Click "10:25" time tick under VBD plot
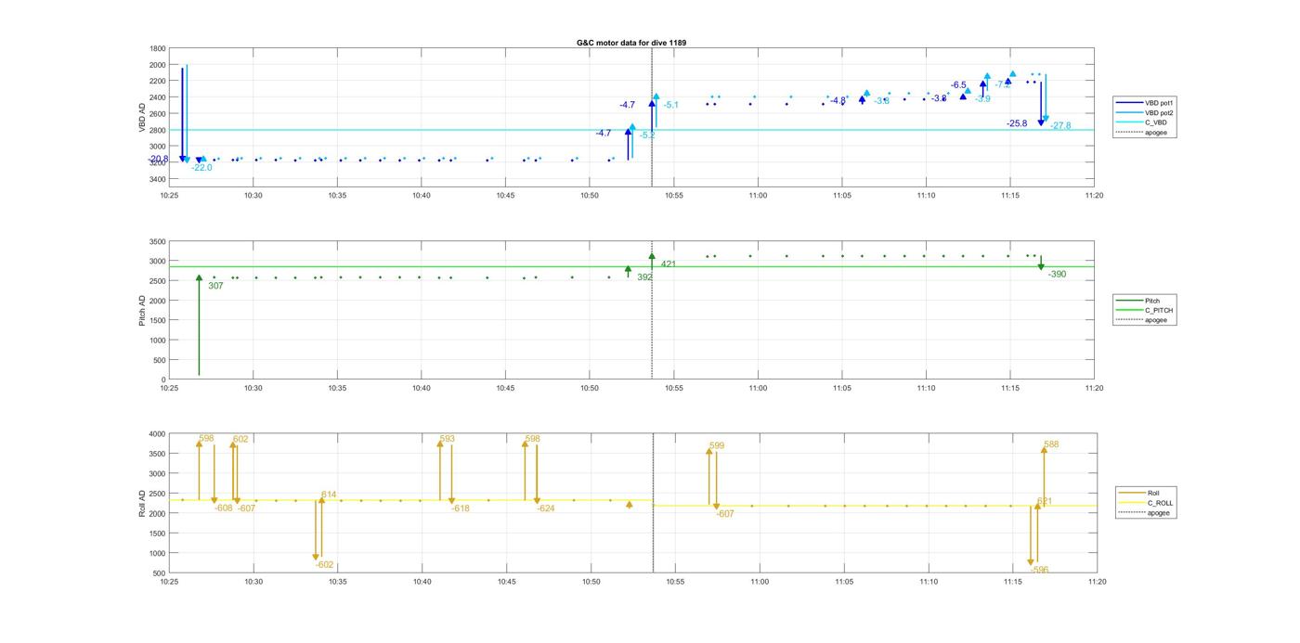The image size is (1300, 643). point(169,196)
